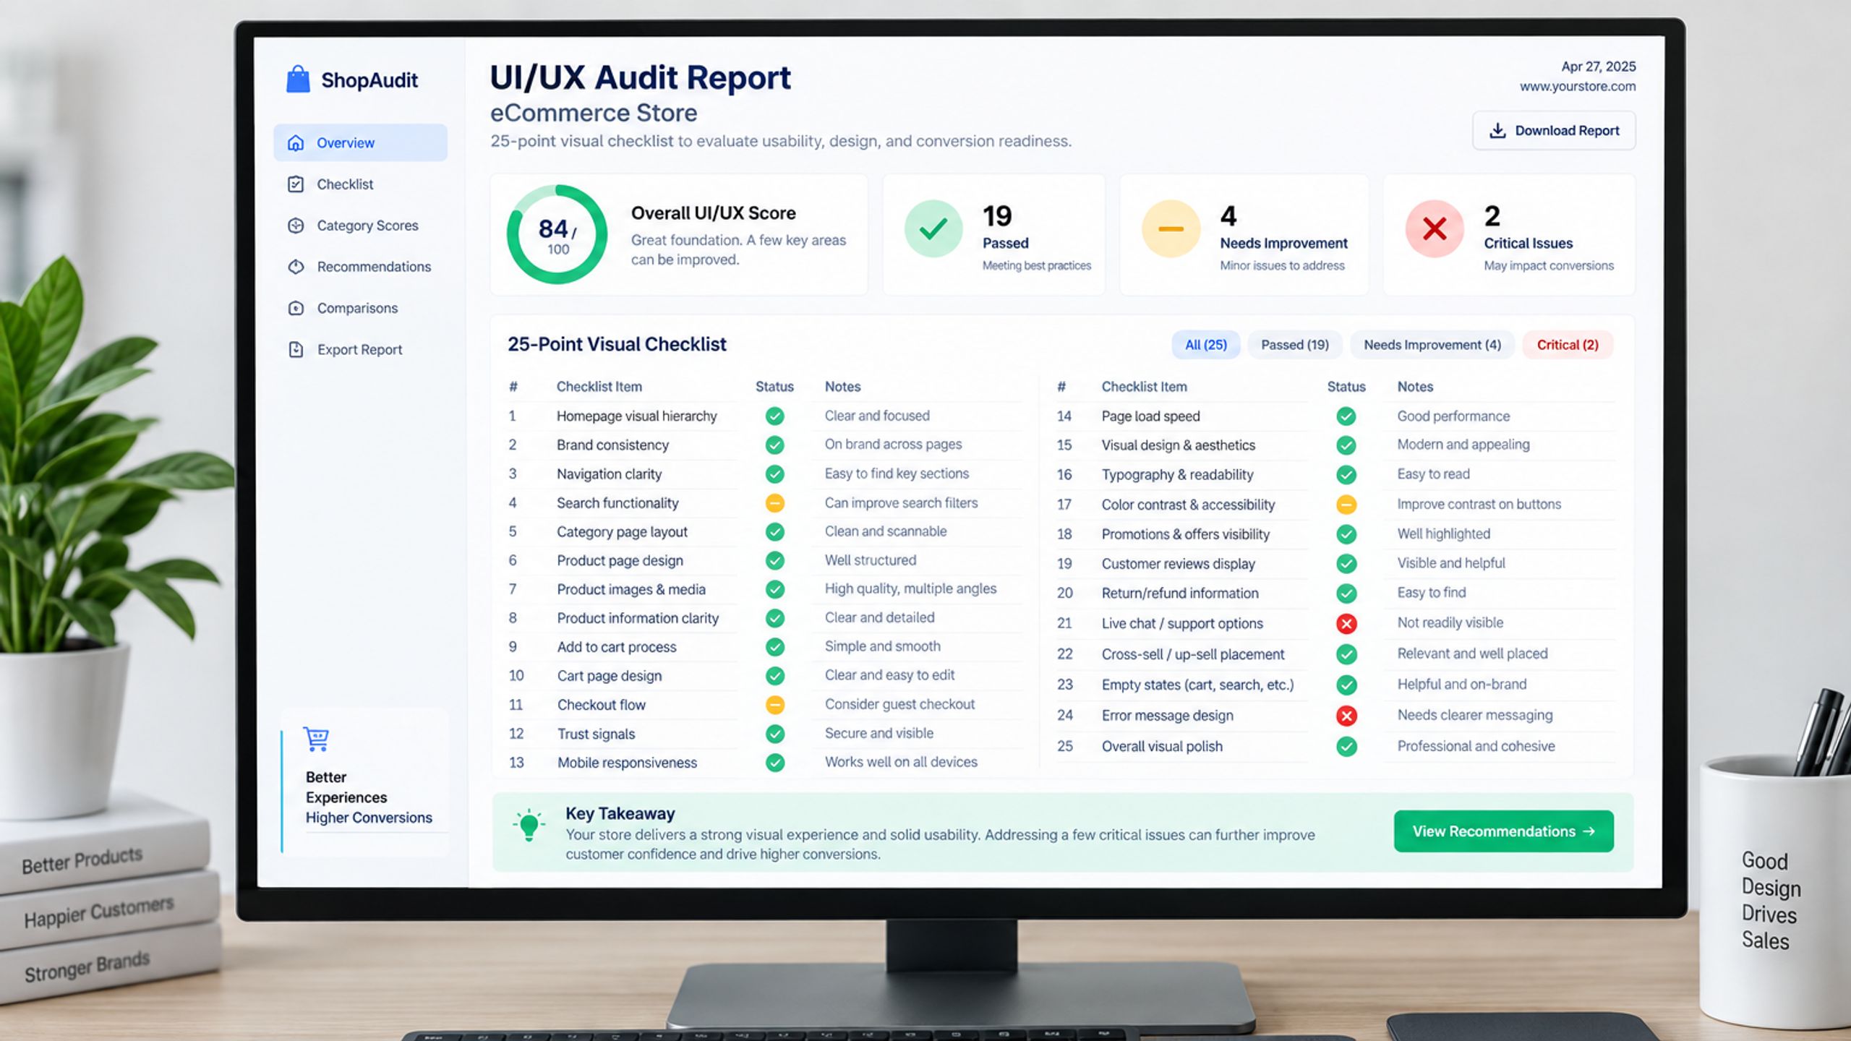Select the yellow status for Search functionality
Image resolution: width=1851 pixels, height=1041 pixels.
(774, 503)
